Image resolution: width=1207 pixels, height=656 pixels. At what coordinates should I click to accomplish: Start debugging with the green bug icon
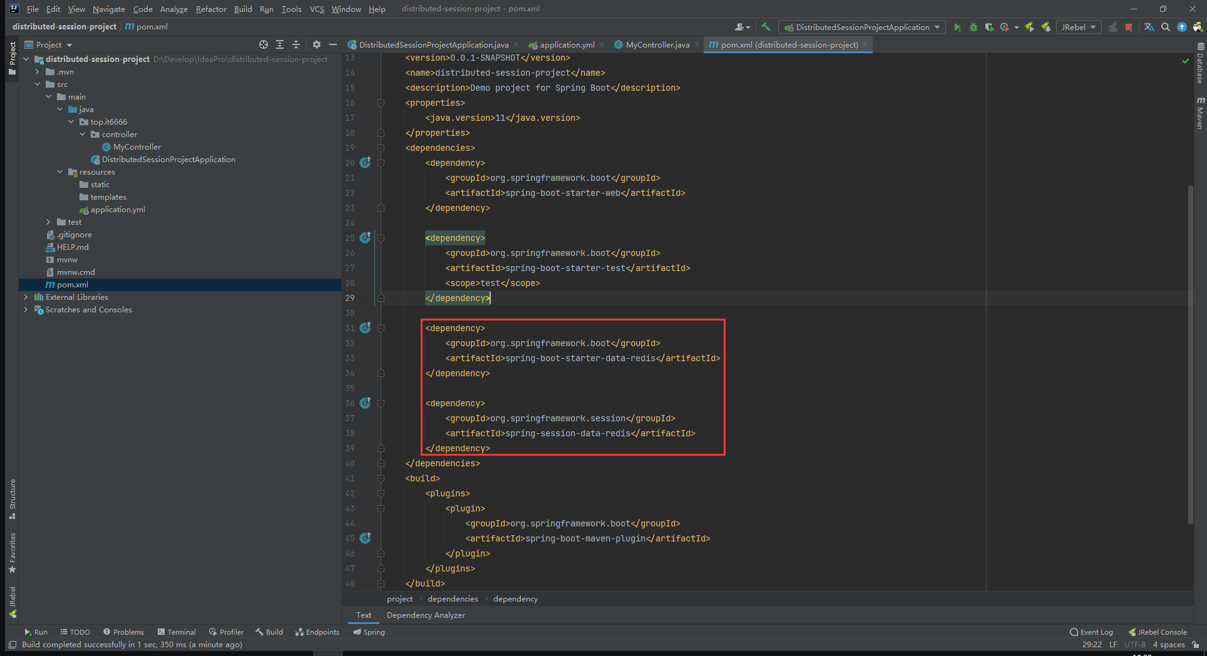(x=973, y=27)
